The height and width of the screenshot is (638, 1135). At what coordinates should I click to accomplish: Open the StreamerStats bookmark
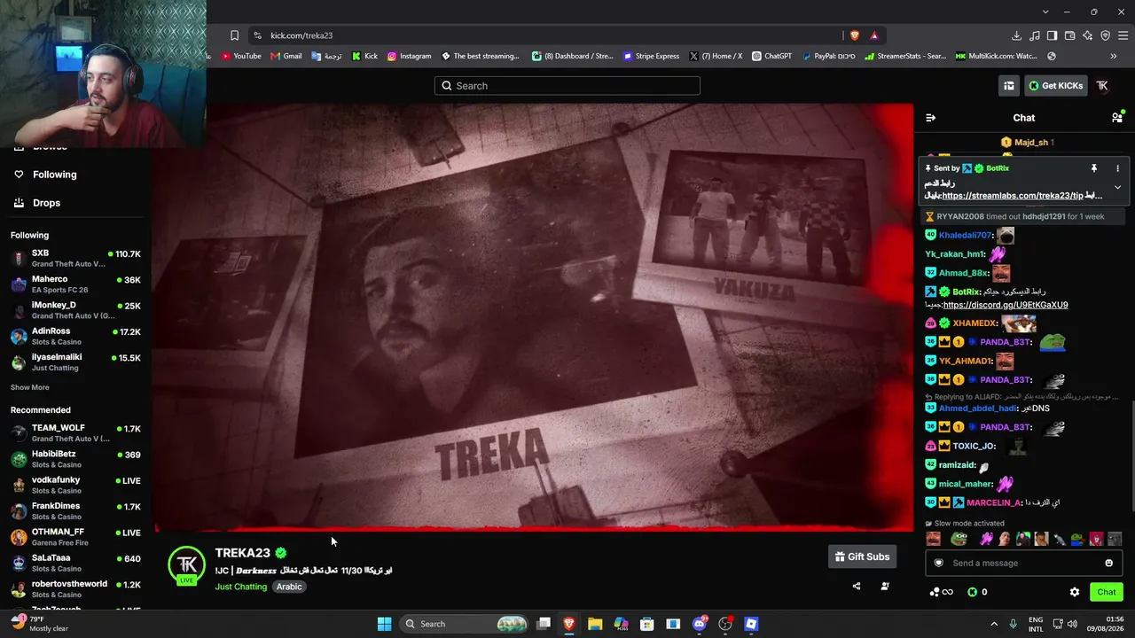click(x=905, y=56)
